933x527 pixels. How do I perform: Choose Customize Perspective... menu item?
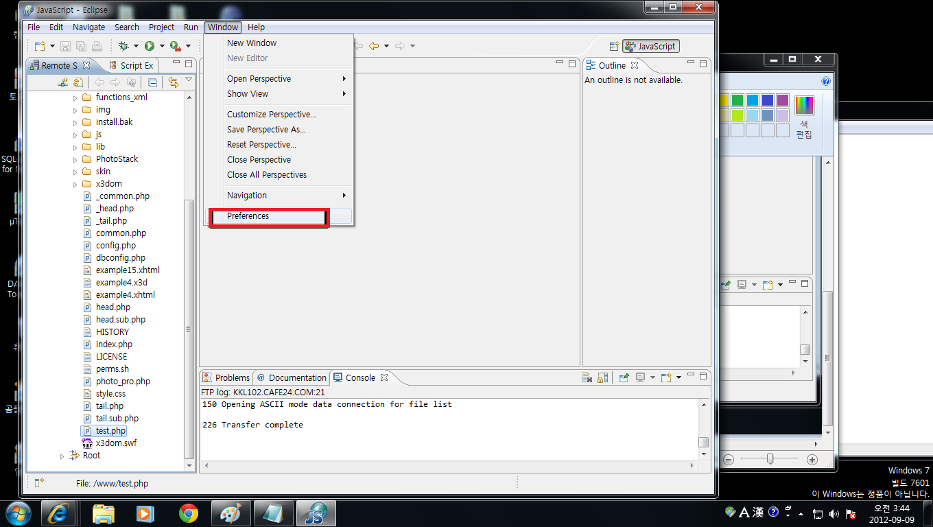pos(280,115)
